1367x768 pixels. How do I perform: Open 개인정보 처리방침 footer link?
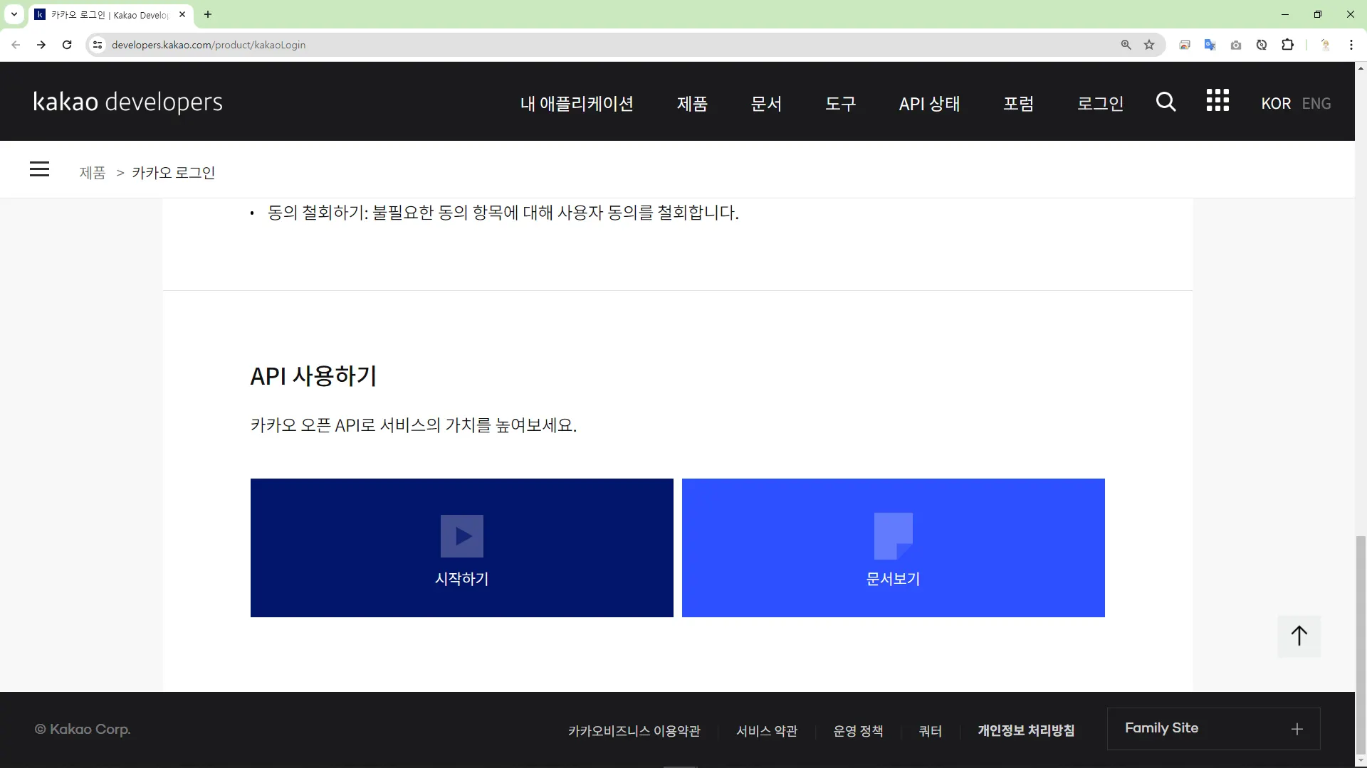1025,730
